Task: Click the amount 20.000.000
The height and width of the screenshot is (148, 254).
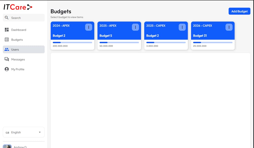Action: (x=200, y=46)
